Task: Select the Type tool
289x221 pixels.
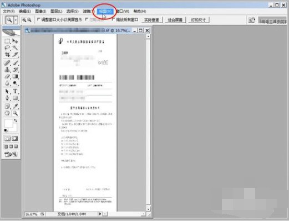Action: (x=15, y=91)
